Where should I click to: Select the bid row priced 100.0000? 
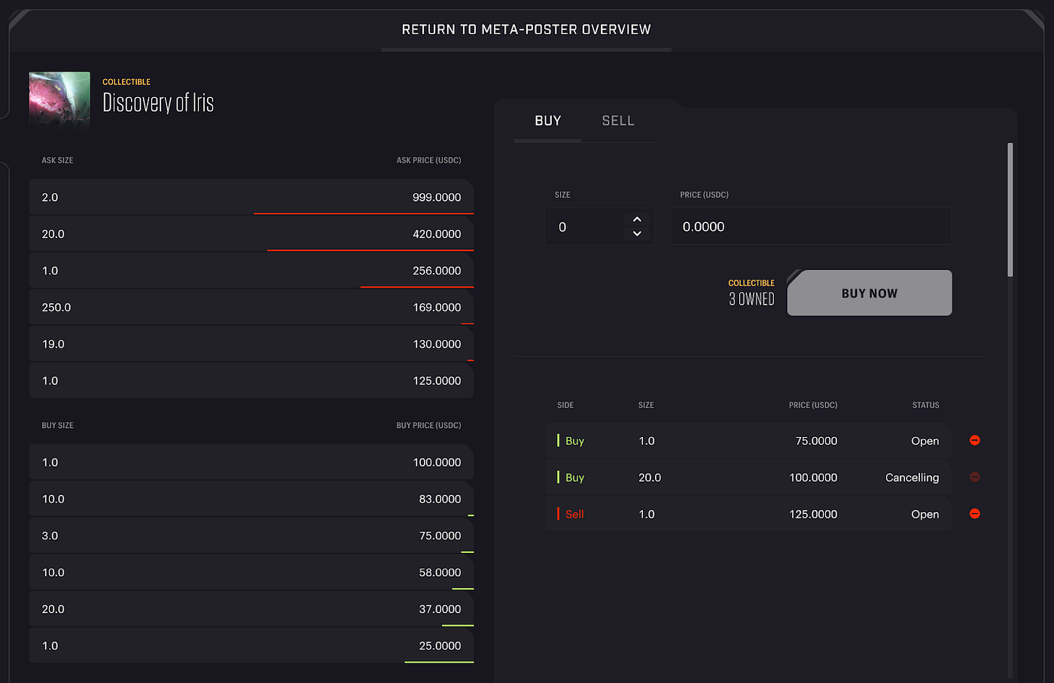pyautogui.click(x=251, y=462)
